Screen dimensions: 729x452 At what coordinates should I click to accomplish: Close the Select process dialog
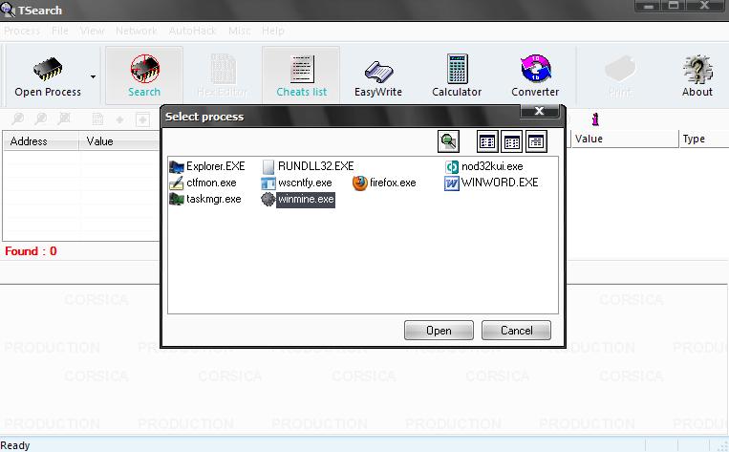pyautogui.click(x=539, y=111)
